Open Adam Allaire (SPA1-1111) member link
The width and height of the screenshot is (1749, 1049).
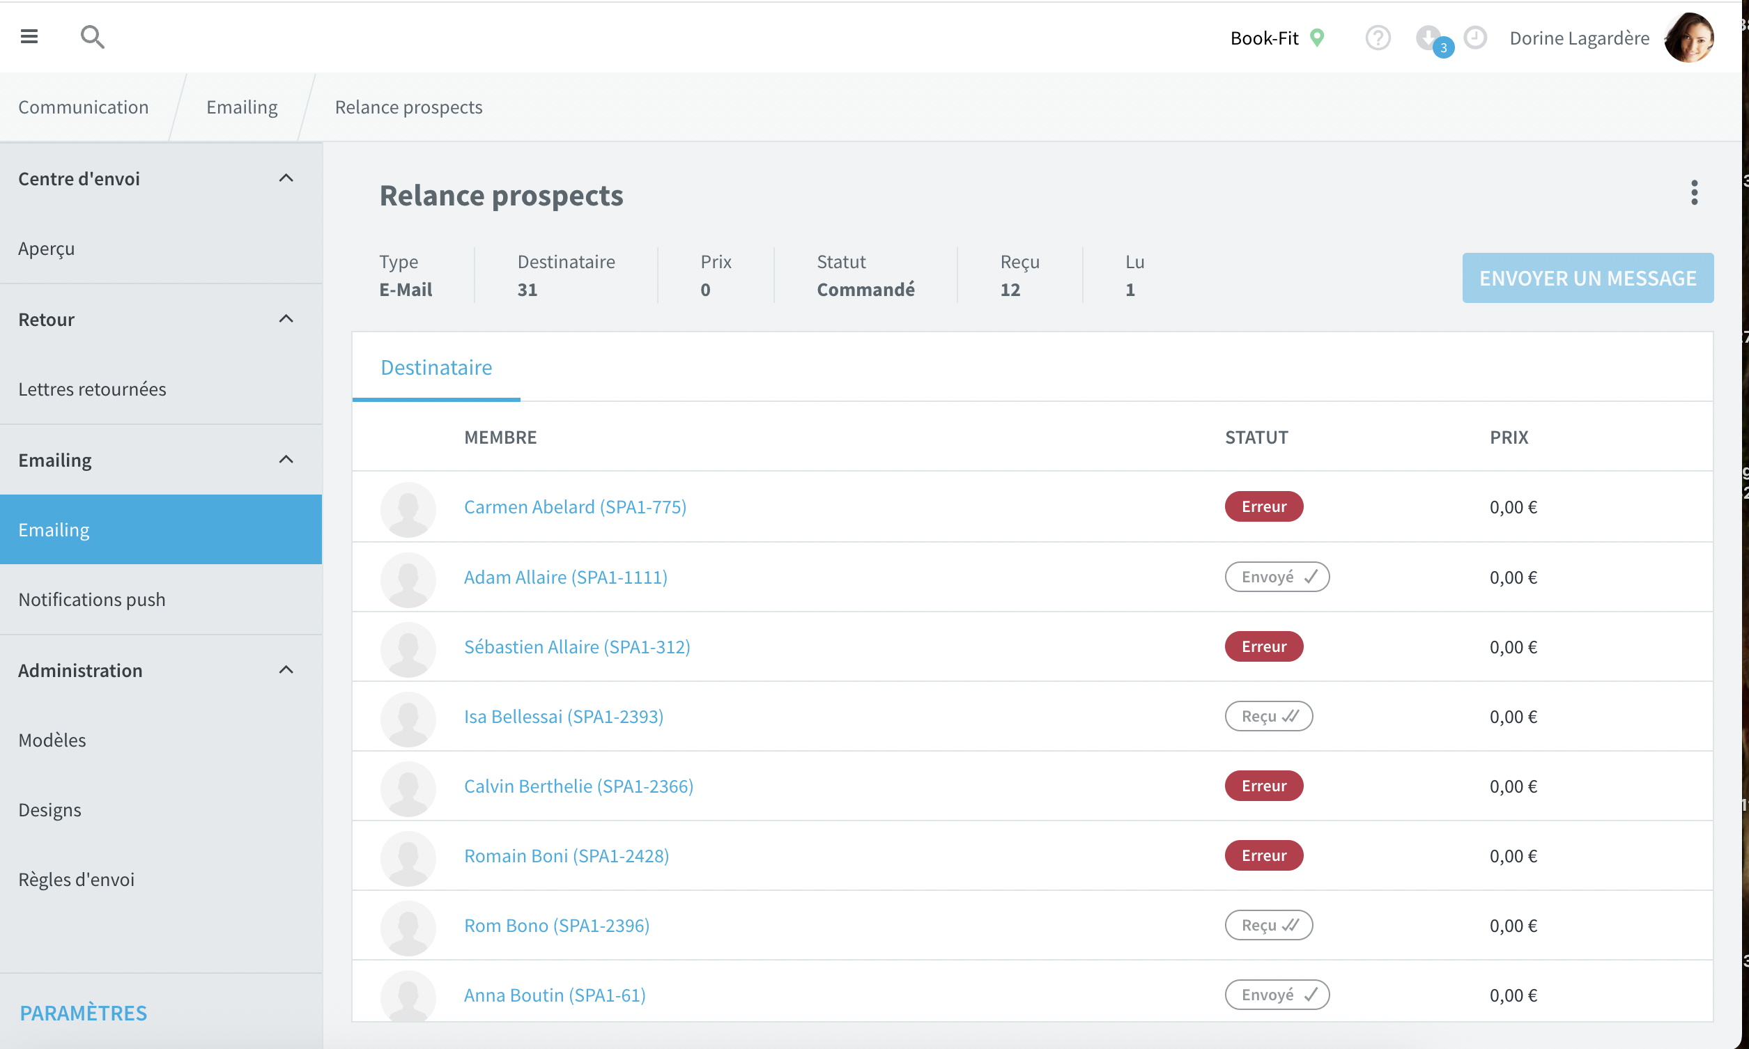(565, 577)
